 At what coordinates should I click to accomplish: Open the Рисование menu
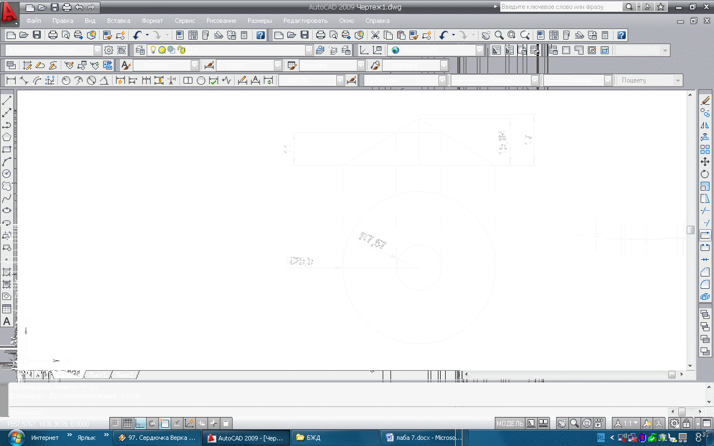[221, 21]
